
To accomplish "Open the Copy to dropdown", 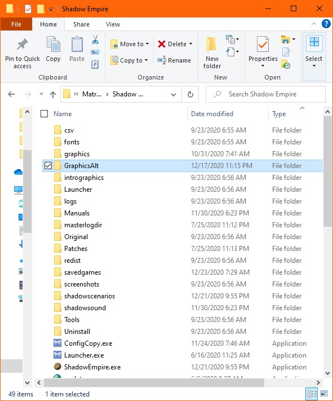I will [129, 60].
